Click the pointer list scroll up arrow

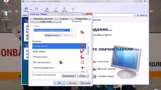point(88,45)
